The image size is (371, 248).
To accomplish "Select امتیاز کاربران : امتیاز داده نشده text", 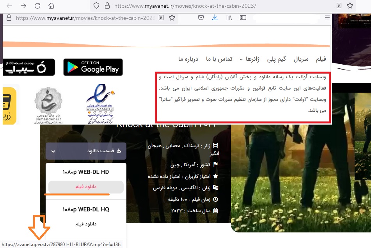I will click(179, 176).
